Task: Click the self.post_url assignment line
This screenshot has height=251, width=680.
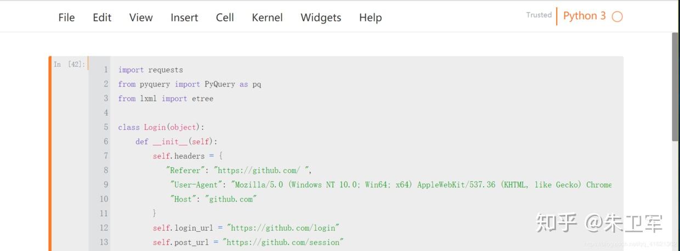Action: [x=248, y=242]
